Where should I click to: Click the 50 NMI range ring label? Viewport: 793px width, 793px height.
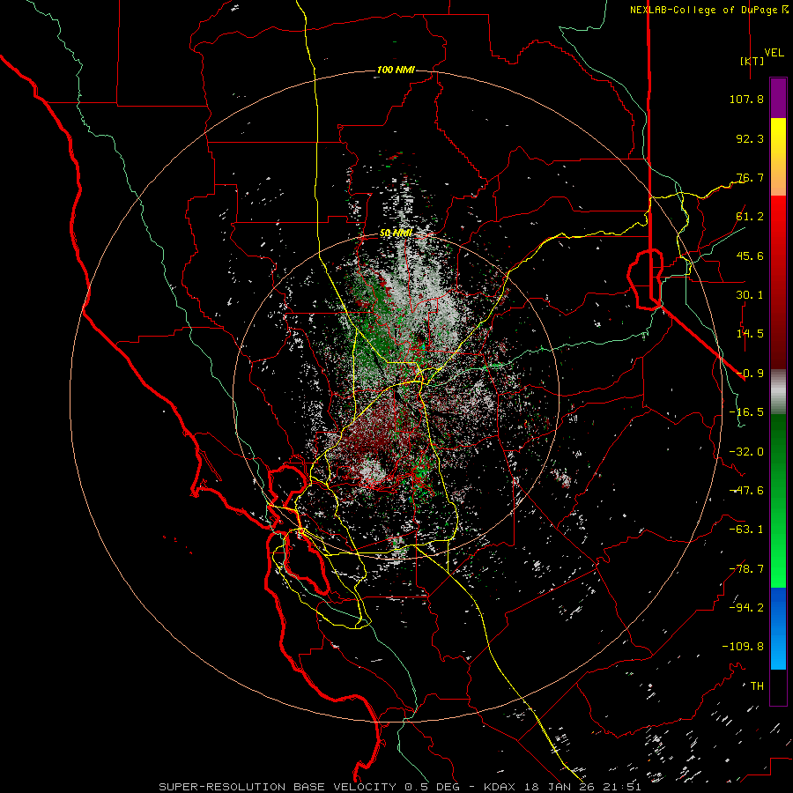396,233
